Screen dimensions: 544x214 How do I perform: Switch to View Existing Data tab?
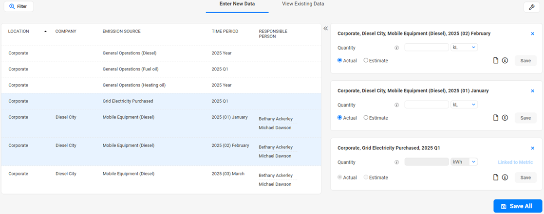303,4
